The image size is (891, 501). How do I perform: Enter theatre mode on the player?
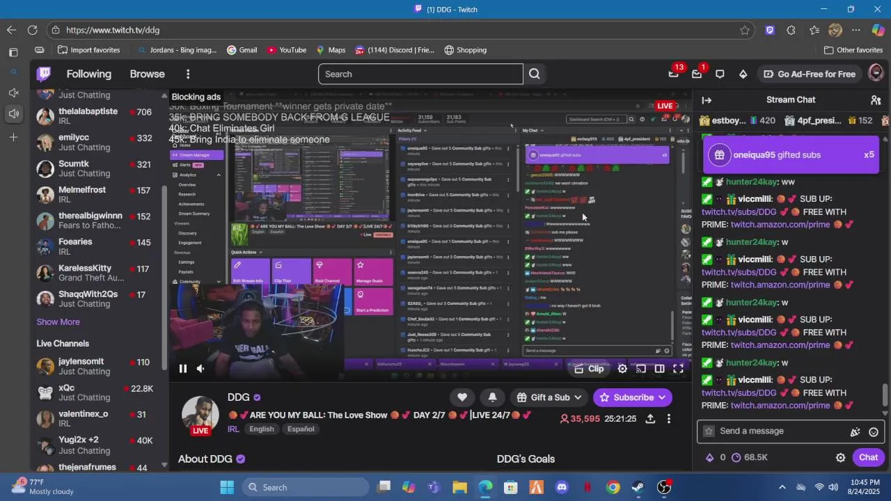coord(659,369)
